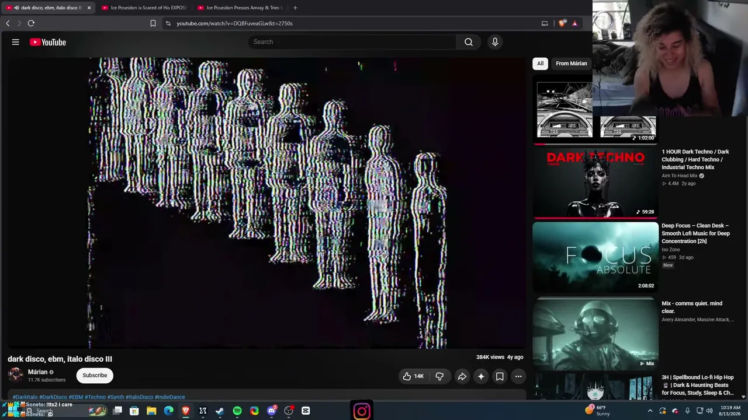The image size is (748, 420).
Task: Open a new browser tab
Action: (295, 8)
